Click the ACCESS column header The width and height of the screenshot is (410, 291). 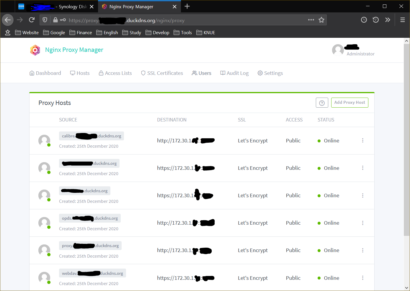pos(294,120)
